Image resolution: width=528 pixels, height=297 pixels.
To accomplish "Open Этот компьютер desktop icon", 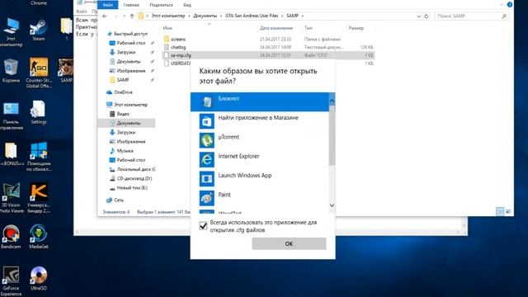I will (x=11, y=32).
